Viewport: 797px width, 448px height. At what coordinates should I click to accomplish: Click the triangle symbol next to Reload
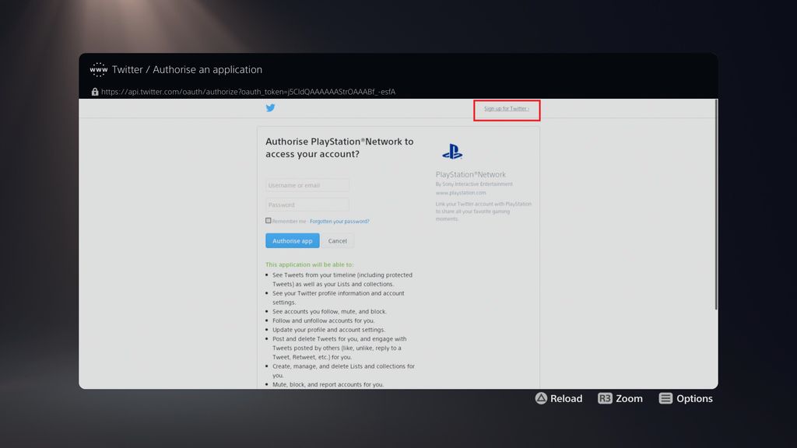click(541, 398)
